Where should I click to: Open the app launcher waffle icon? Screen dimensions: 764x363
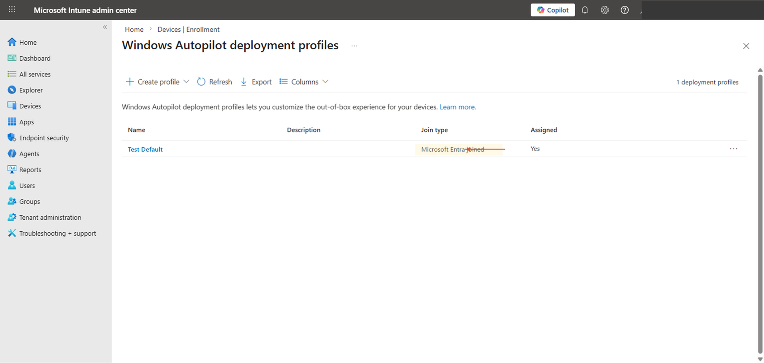11,9
